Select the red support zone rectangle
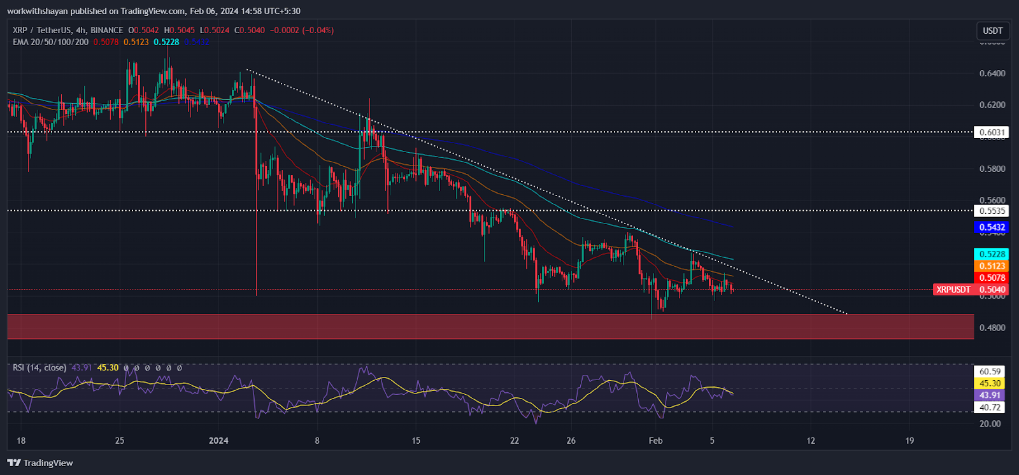 click(x=490, y=327)
